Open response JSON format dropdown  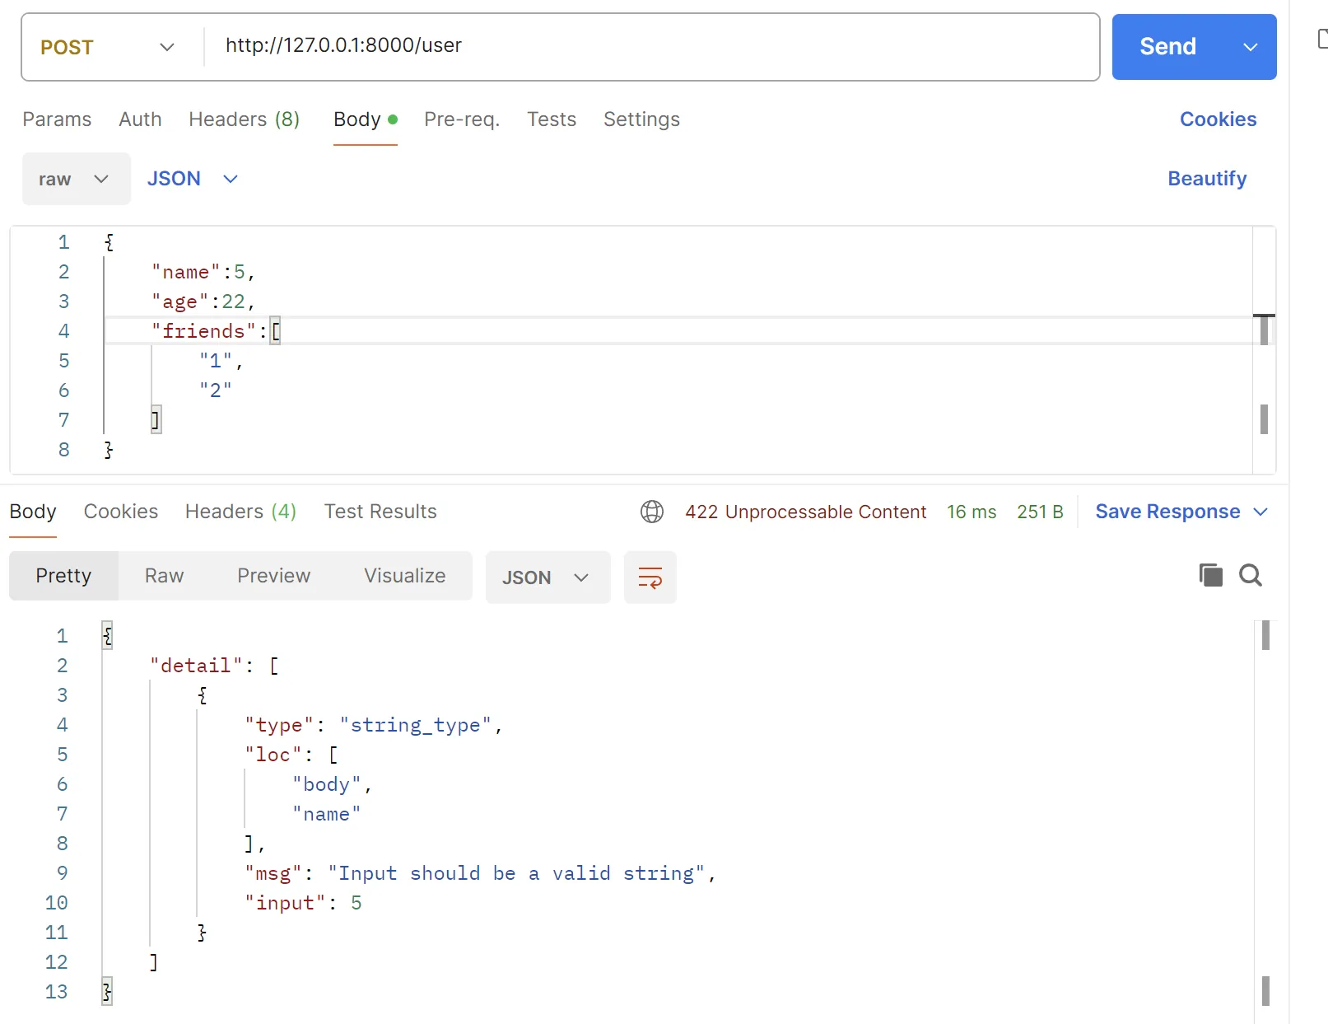[x=548, y=577]
